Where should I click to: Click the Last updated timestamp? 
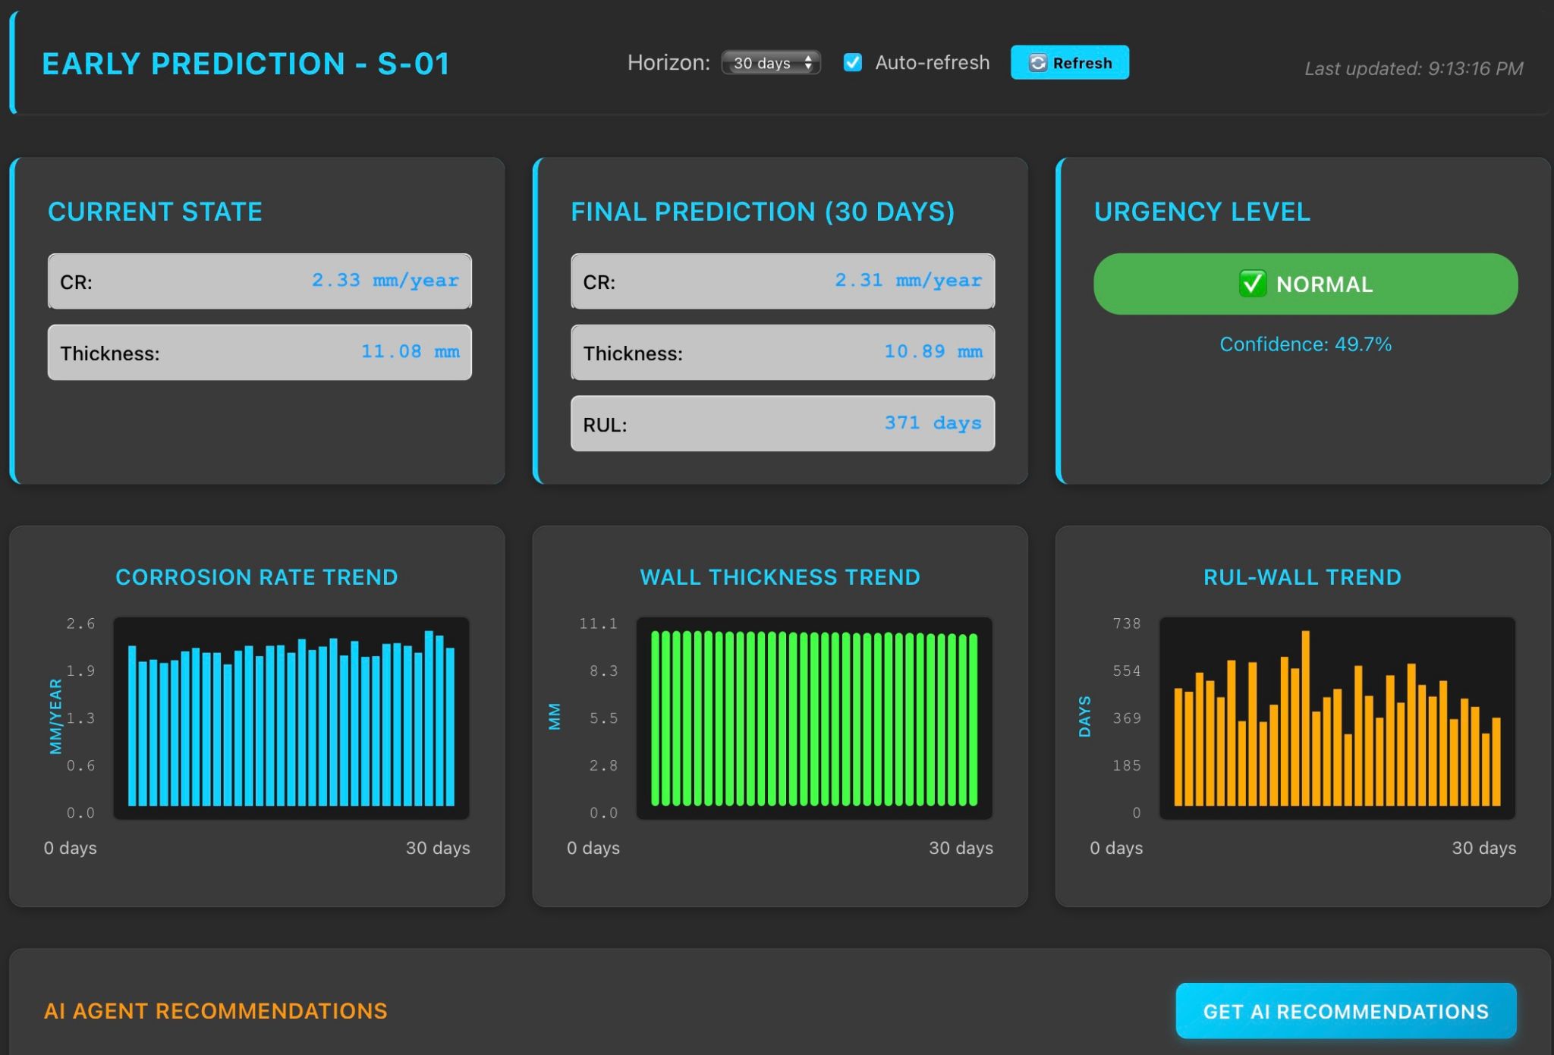(x=1413, y=69)
